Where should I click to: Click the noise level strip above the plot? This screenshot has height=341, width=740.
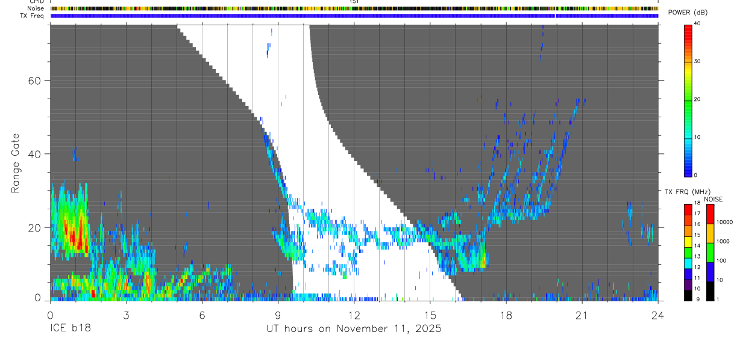coord(354,8)
